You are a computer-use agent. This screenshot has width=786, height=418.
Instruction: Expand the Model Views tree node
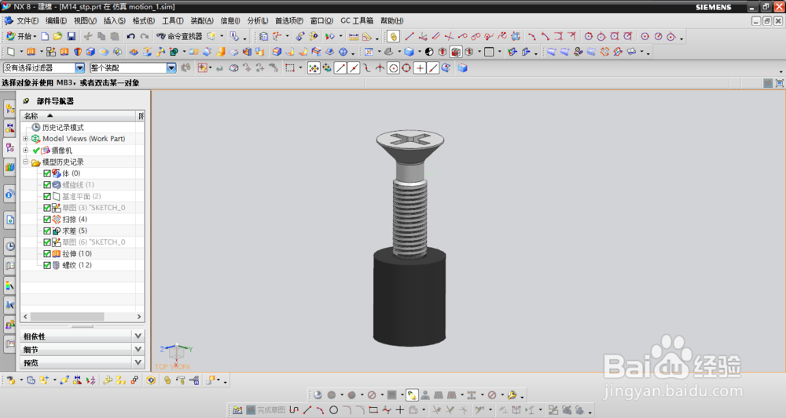pyautogui.click(x=25, y=139)
